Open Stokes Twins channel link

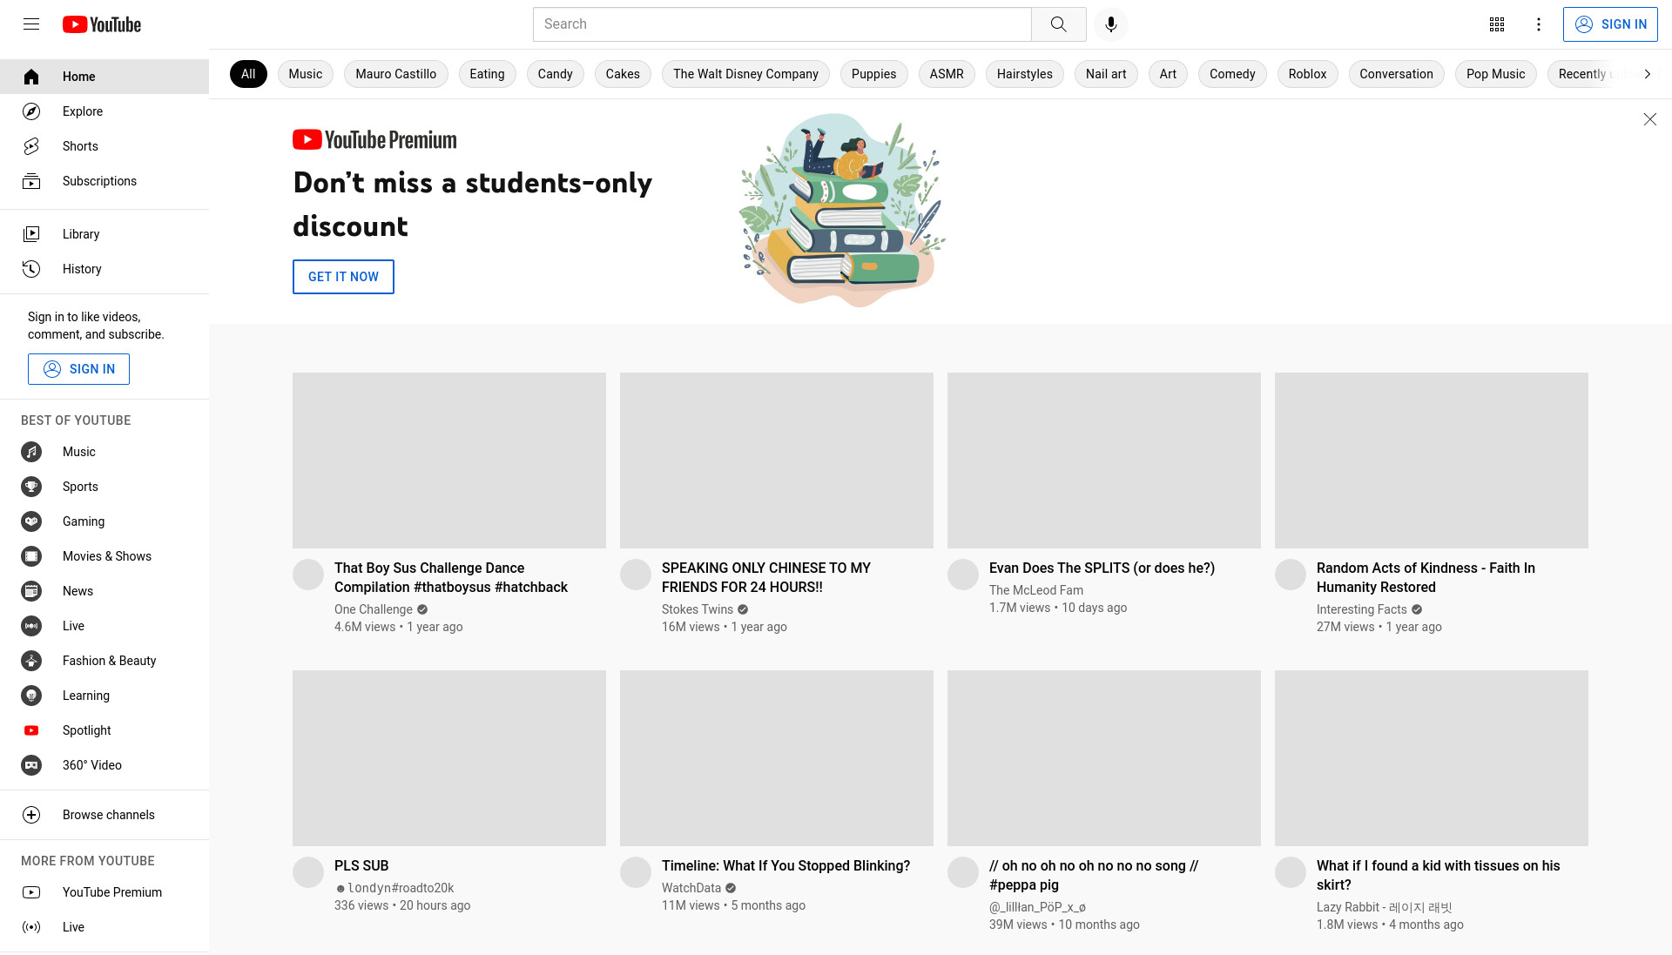click(x=698, y=609)
